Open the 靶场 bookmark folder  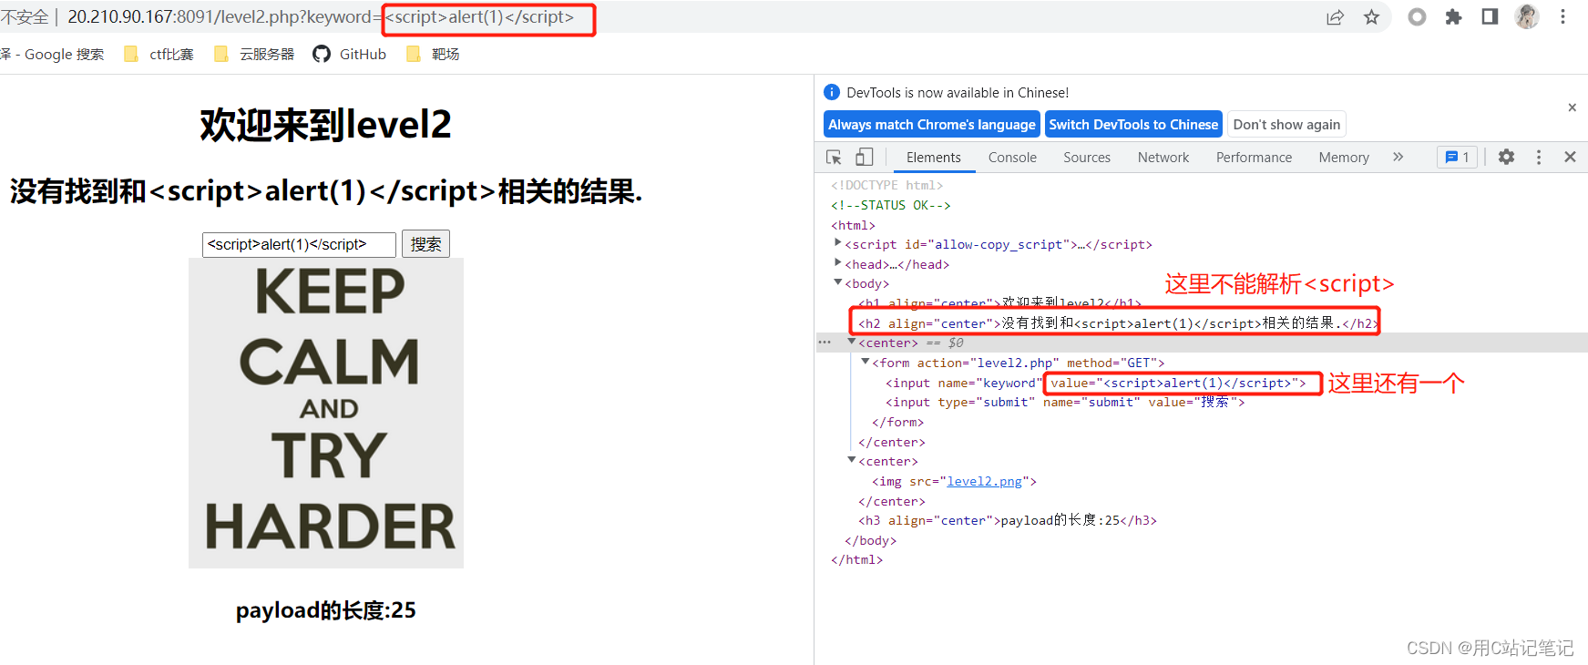click(433, 54)
